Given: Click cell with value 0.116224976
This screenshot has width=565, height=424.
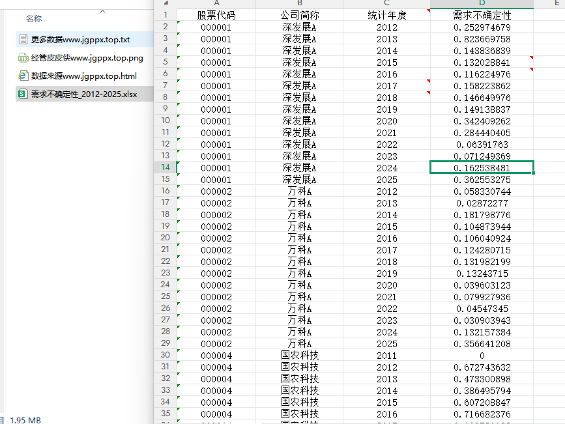Looking at the screenshot, I should pyautogui.click(x=482, y=74).
